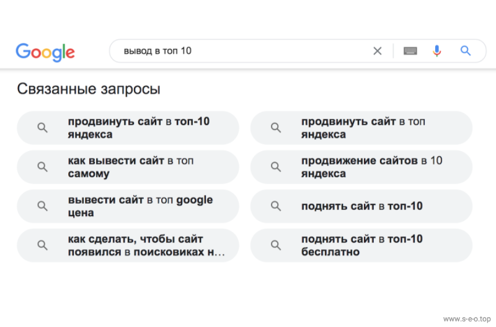The image size is (496, 327).
Task: Open suggestion 'вывести сайт в топ google цена'
Action: (128, 206)
